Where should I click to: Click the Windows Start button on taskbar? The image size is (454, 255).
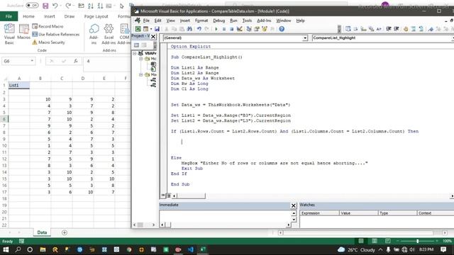coord(6,249)
